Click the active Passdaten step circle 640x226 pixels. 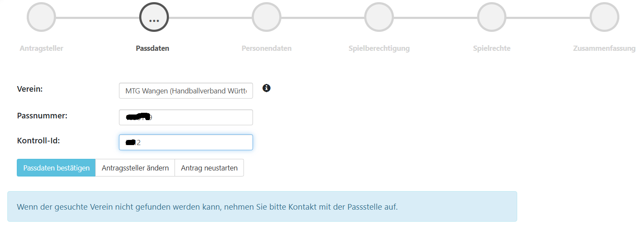coord(154,18)
